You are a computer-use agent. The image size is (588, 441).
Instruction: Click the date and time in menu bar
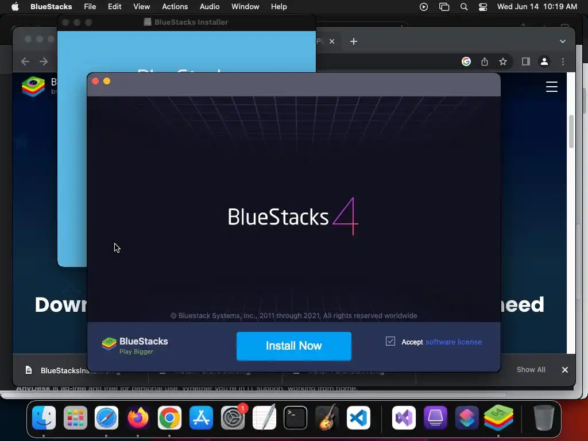(x=537, y=7)
